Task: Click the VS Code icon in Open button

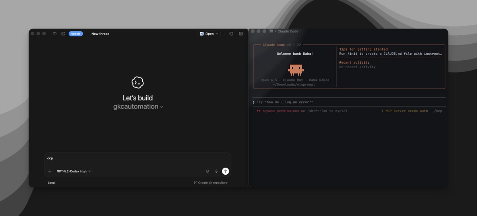Action: (x=202, y=34)
